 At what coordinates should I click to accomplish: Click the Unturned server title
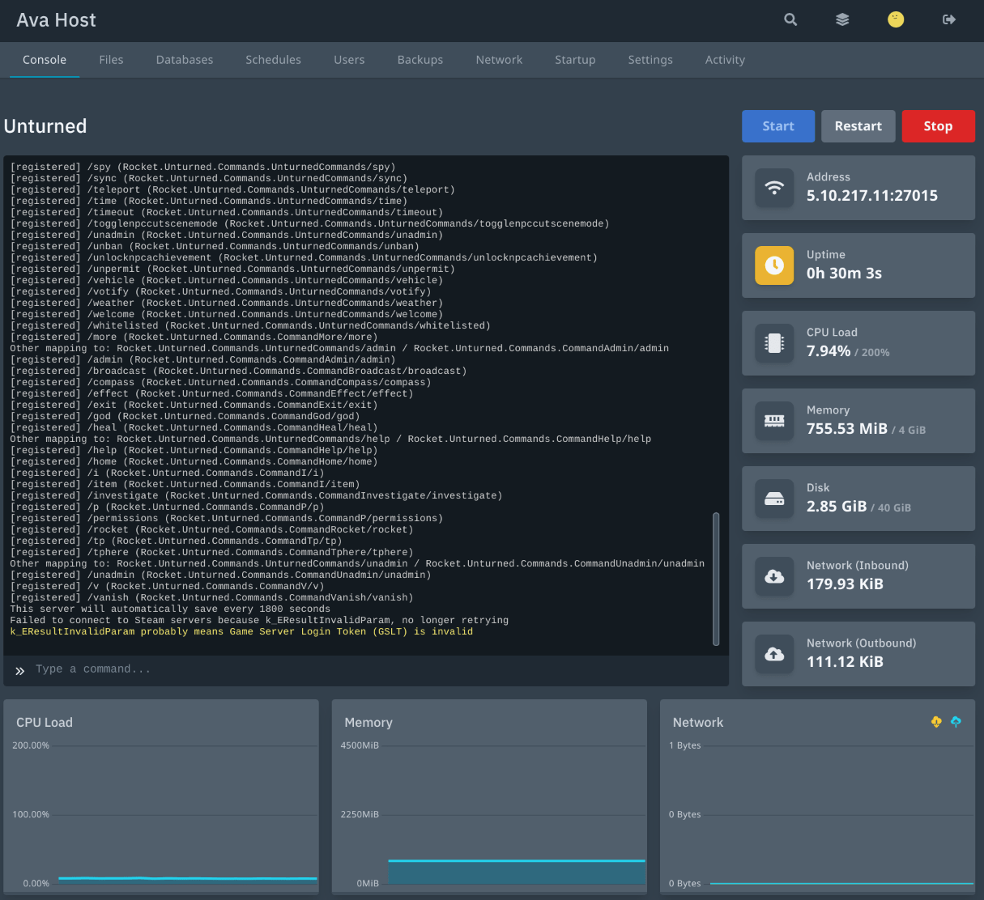coord(45,126)
